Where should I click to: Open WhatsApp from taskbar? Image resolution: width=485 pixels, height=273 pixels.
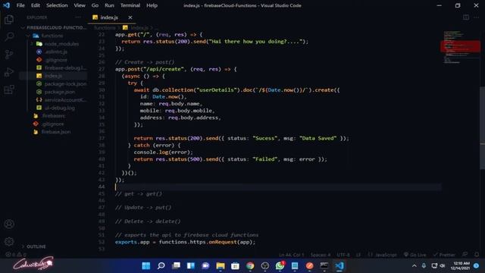tap(280, 265)
